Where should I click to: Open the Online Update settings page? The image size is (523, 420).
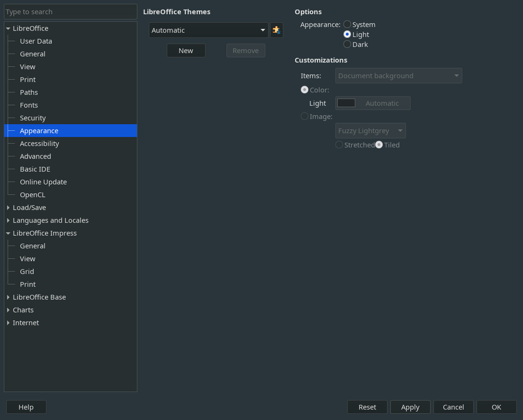(x=44, y=182)
